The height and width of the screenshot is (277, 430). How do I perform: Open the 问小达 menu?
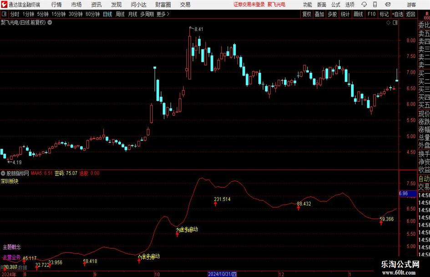(x=138, y=5)
